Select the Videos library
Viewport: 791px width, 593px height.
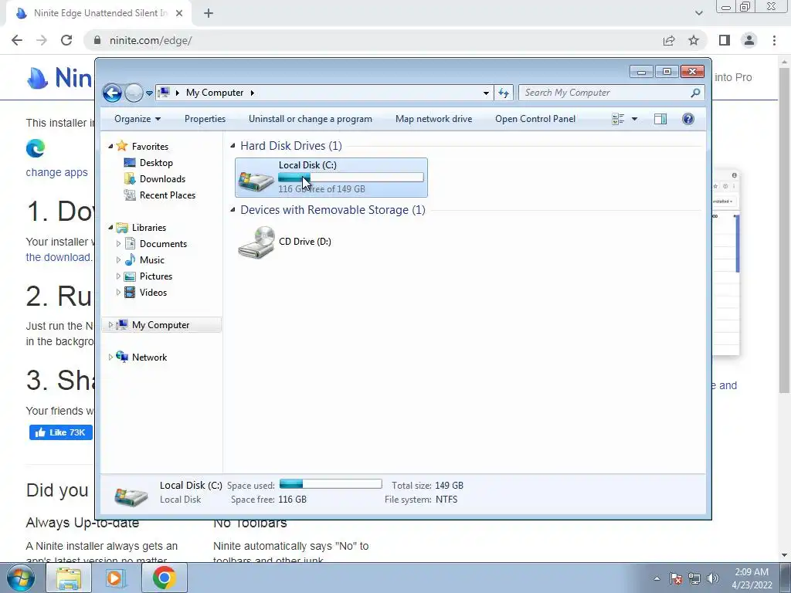153,293
